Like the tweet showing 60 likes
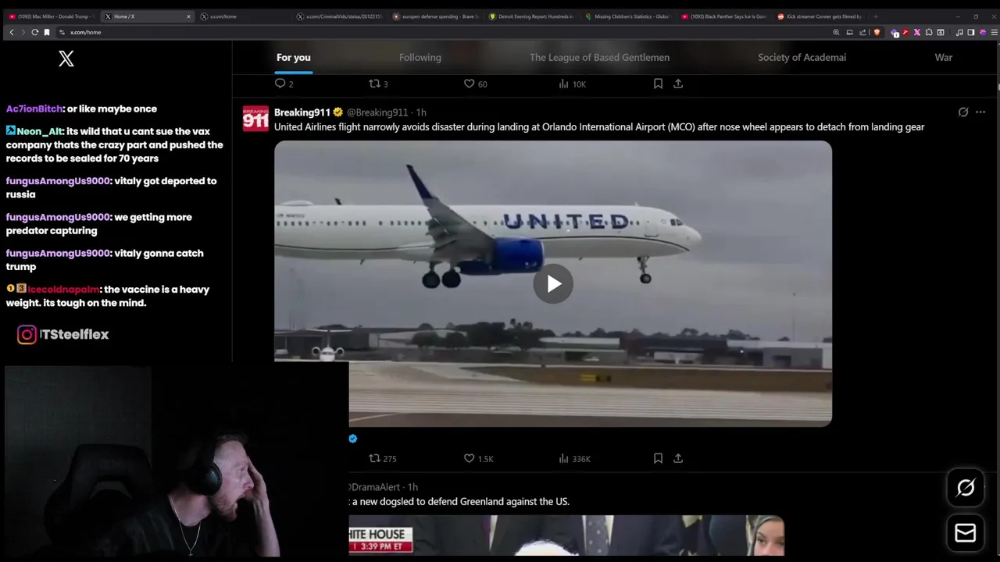 (475, 84)
